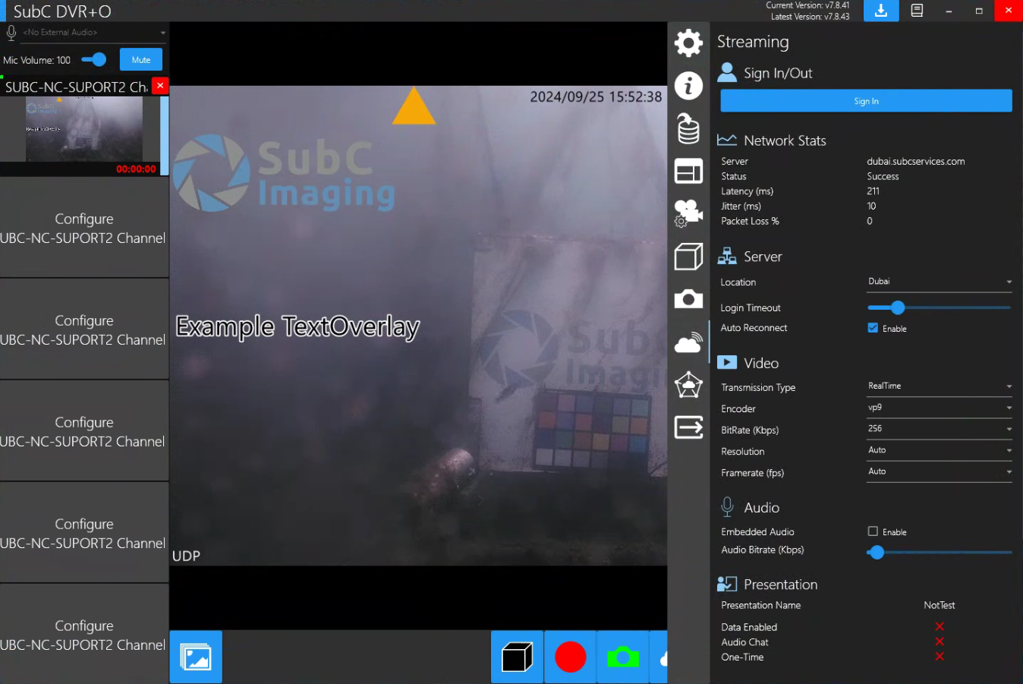Click the red X beside Data Enabled
The image size is (1023, 684).
(x=940, y=626)
